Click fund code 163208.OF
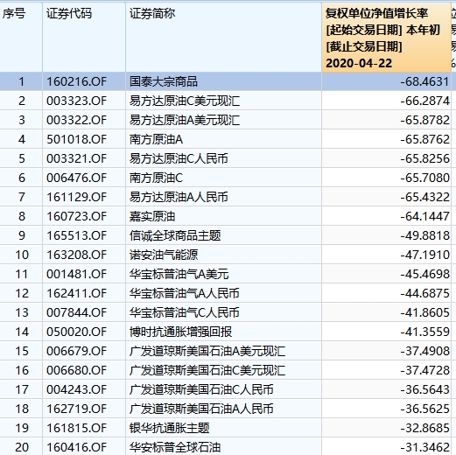The width and height of the screenshot is (456, 455). (x=76, y=255)
